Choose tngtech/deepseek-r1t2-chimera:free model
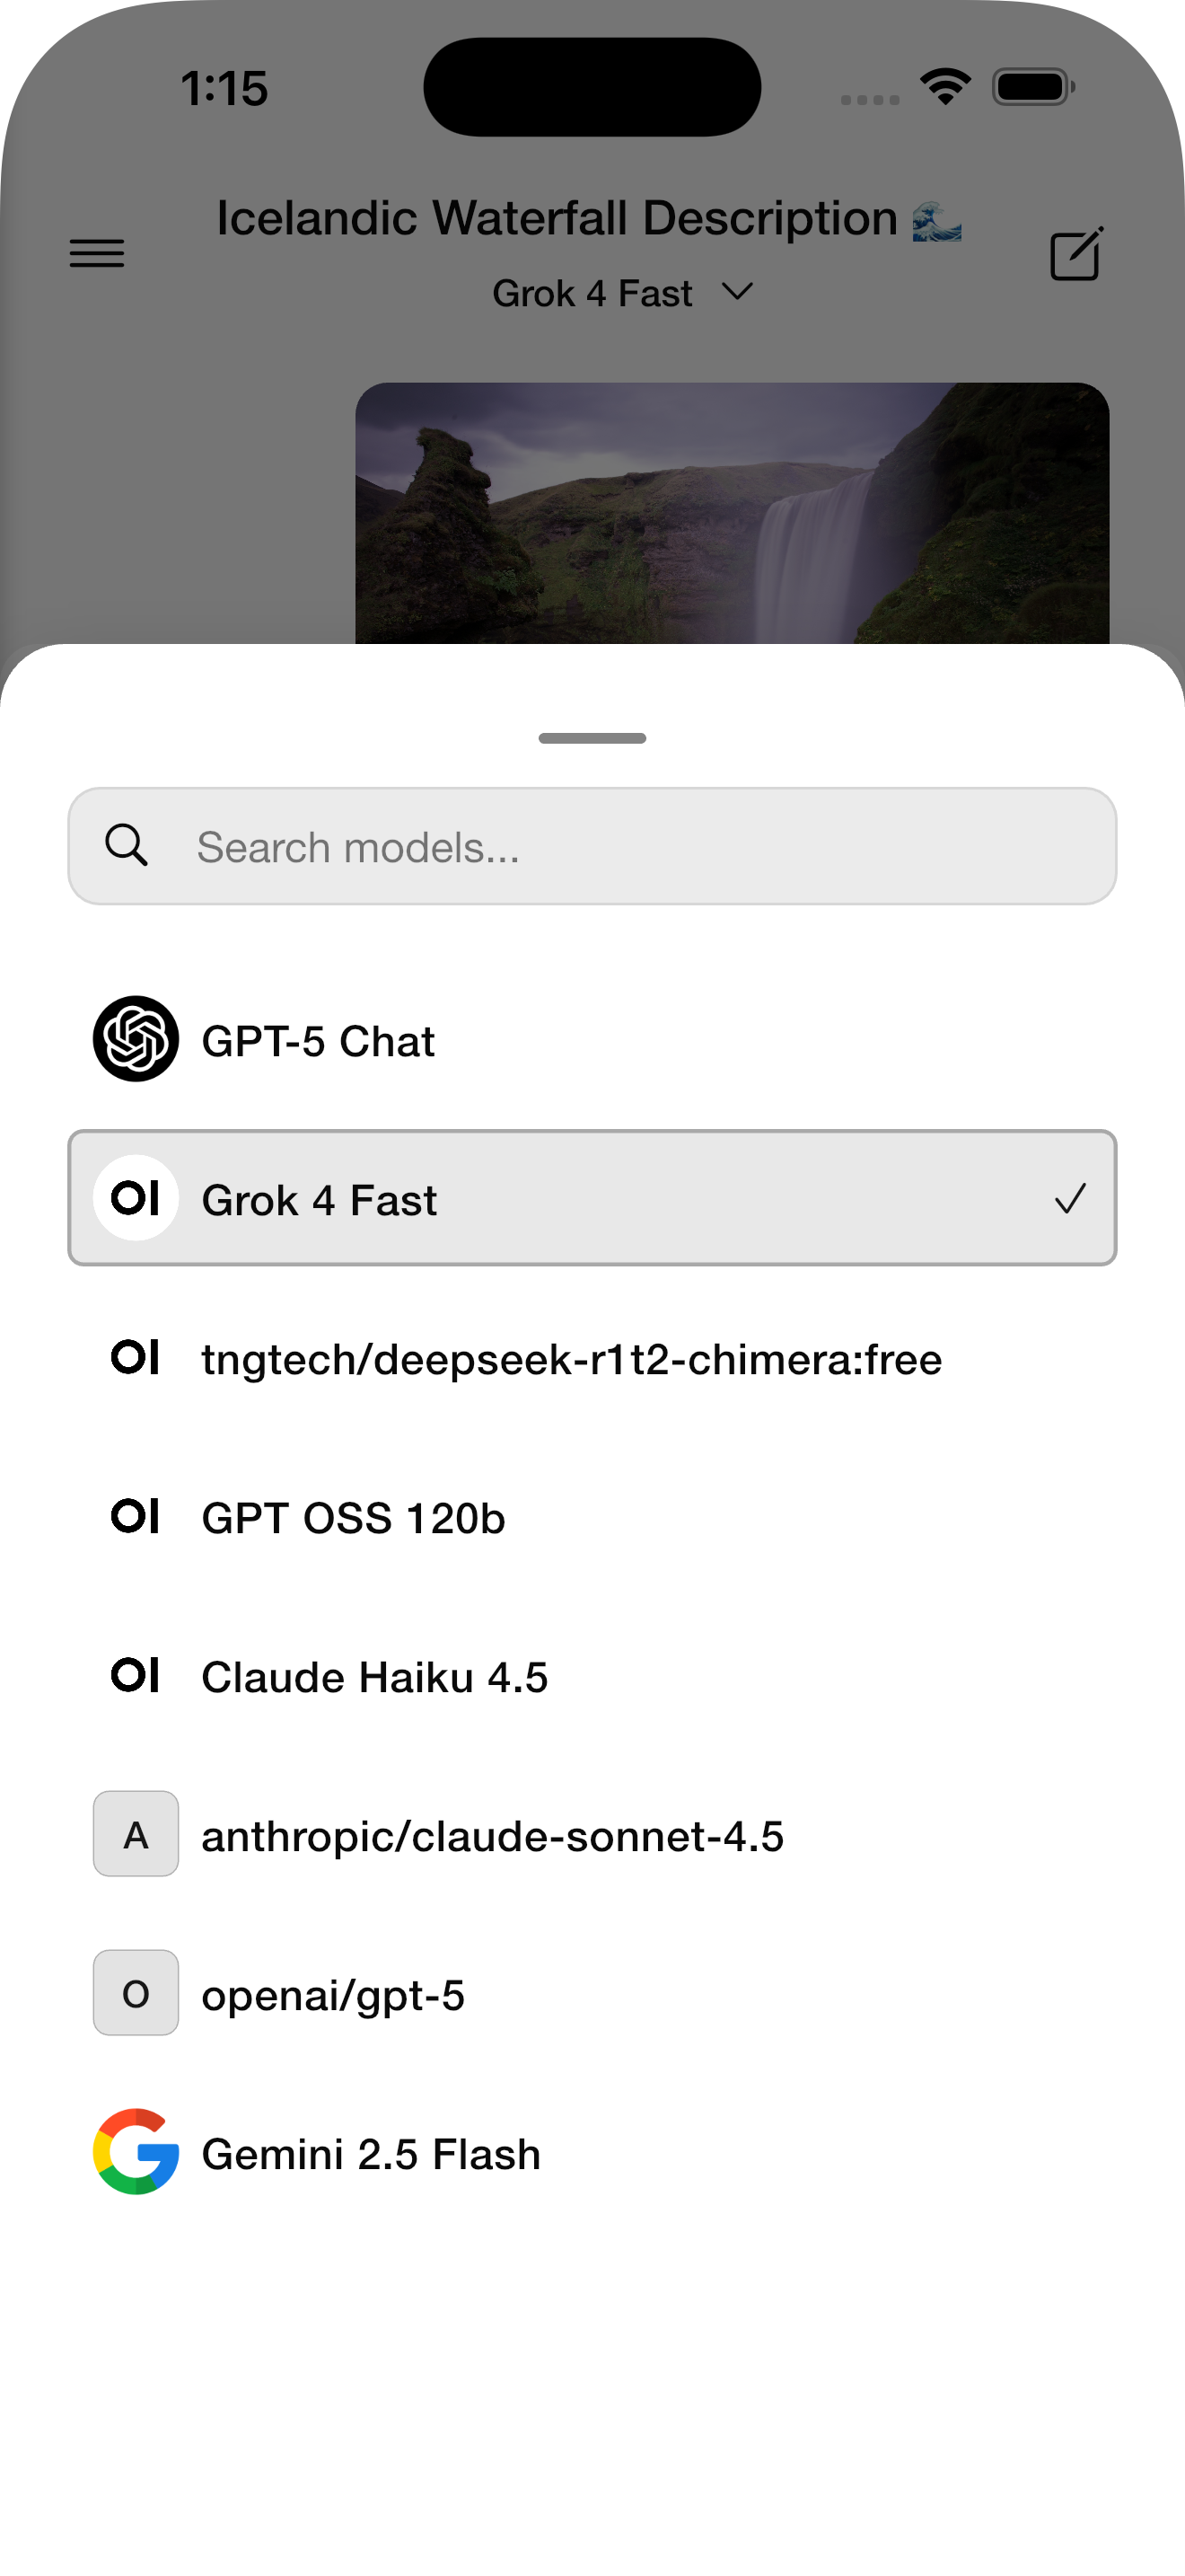Image resolution: width=1185 pixels, height=2576 pixels. (572, 1359)
